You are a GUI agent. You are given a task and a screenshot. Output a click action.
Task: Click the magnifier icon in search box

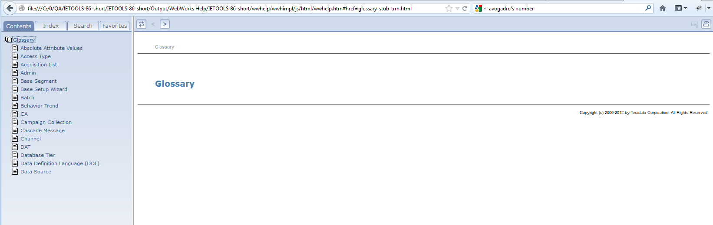[x=648, y=8]
